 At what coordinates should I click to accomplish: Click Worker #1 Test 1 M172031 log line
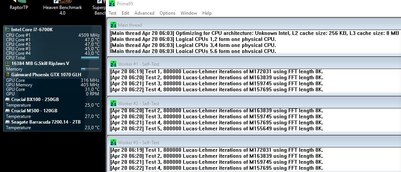pyautogui.click(x=217, y=71)
